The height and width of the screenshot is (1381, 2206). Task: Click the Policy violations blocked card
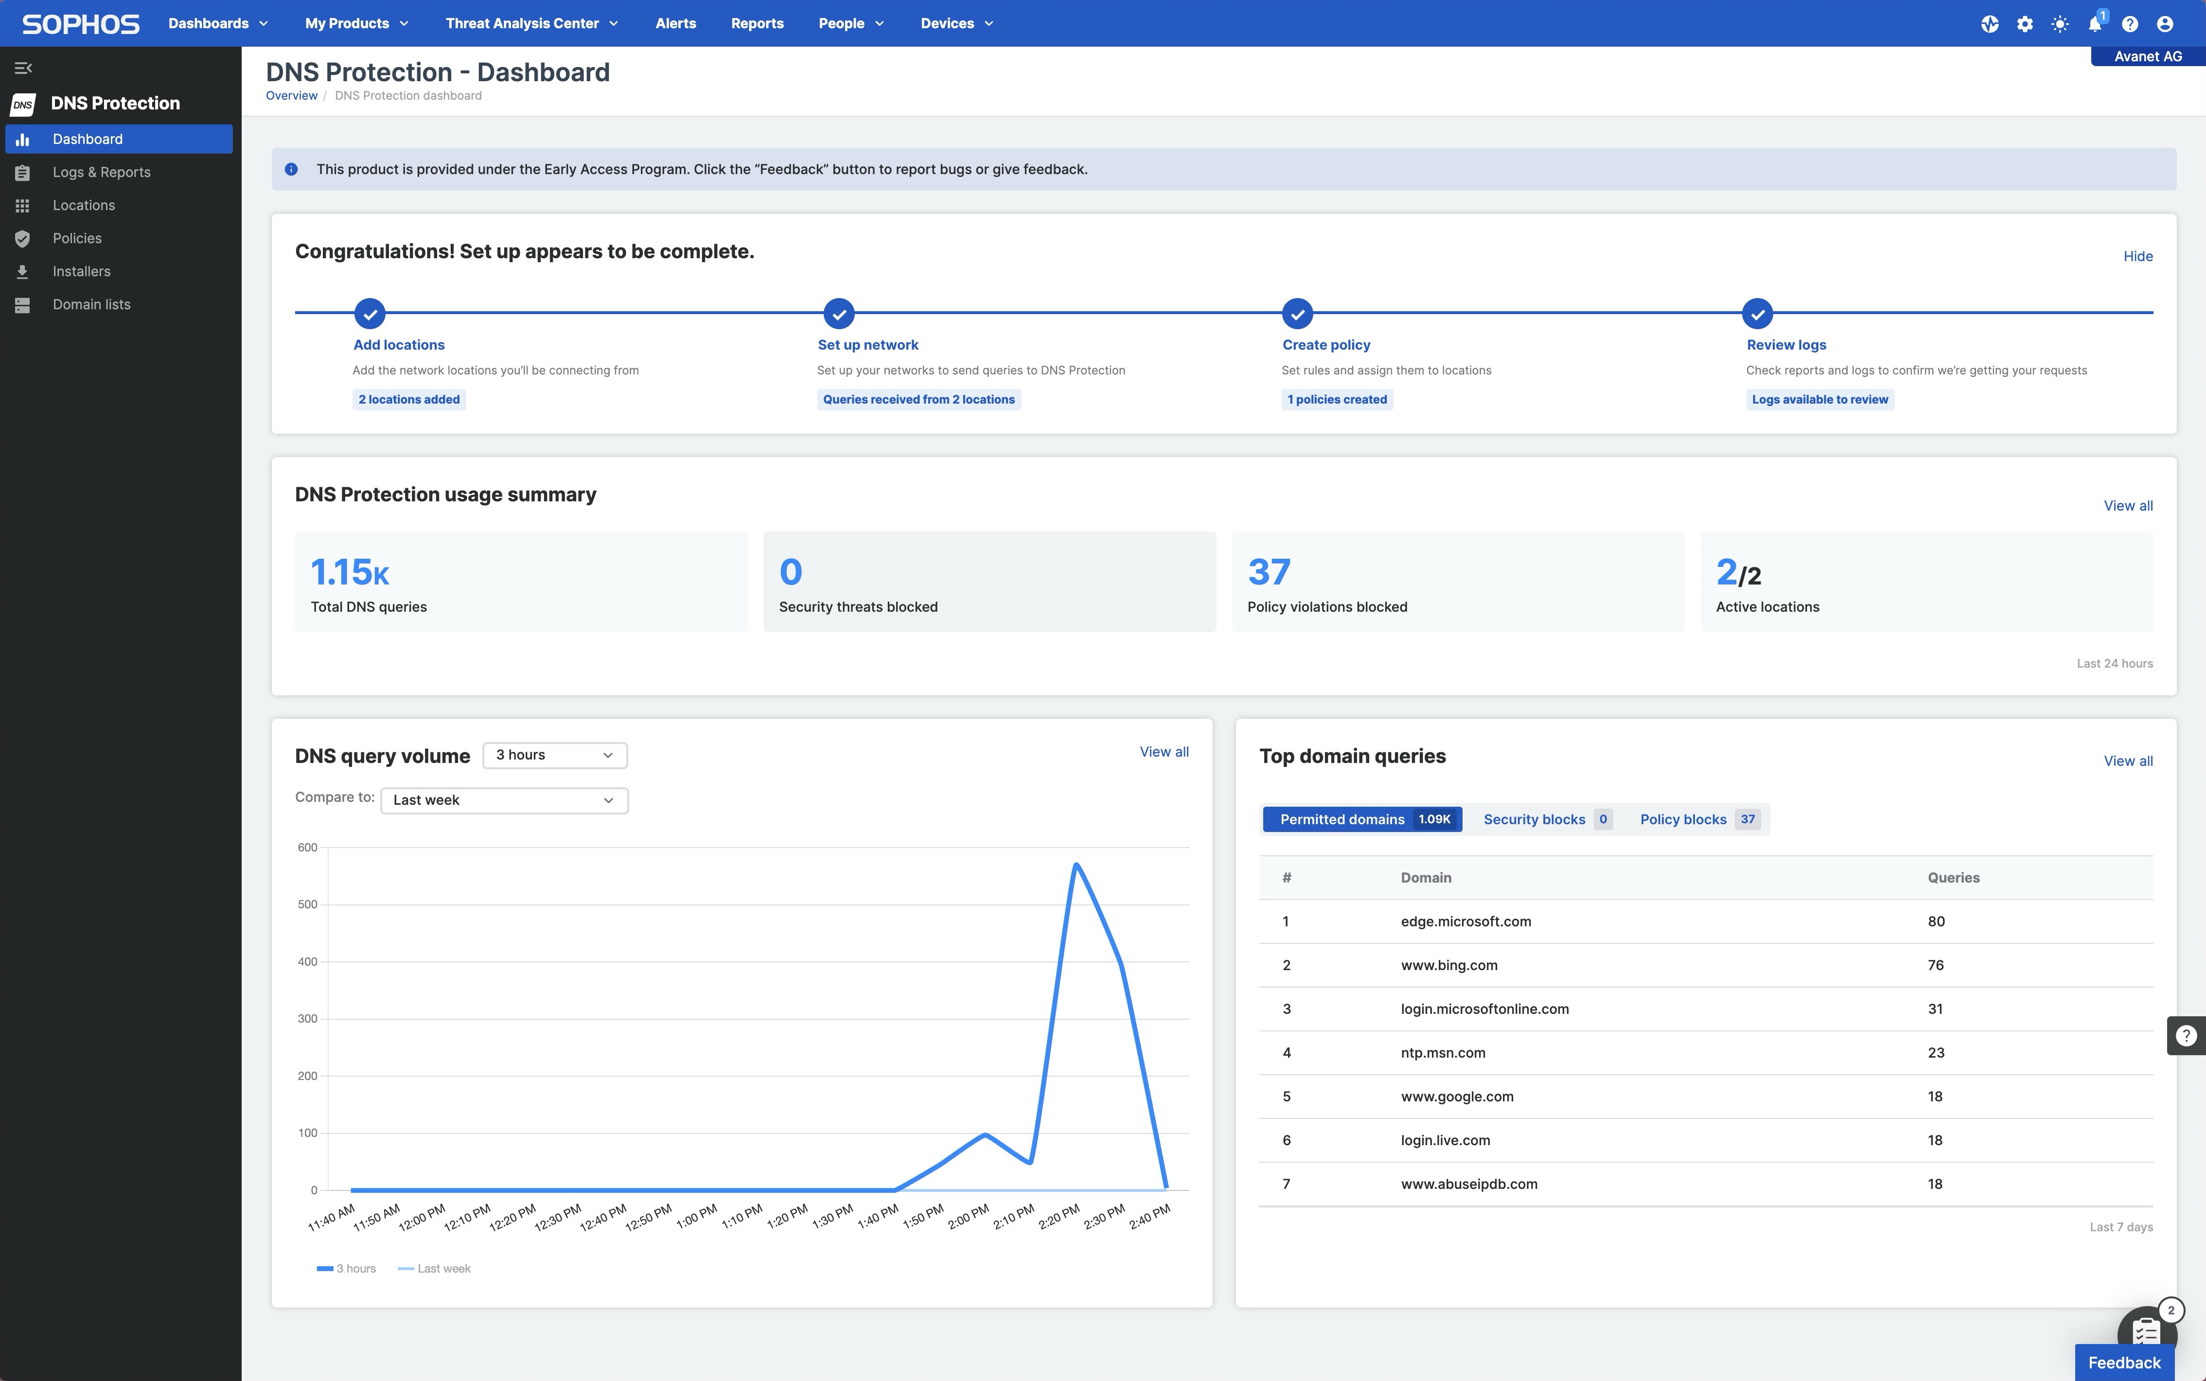tap(1458, 582)
